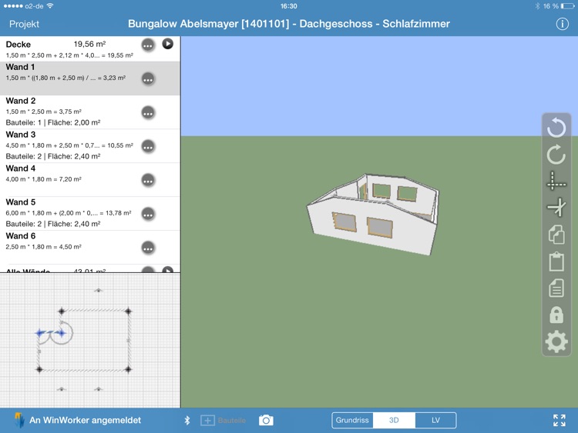Open the more options for Wand 6
Screen dimensions: 578x433
[148, 248]
